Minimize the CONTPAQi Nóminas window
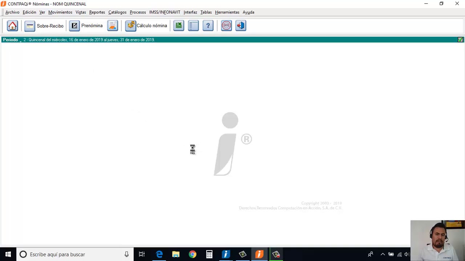This screenshot has height=261, width=465. pyautogui.click(x=426, y=4)
